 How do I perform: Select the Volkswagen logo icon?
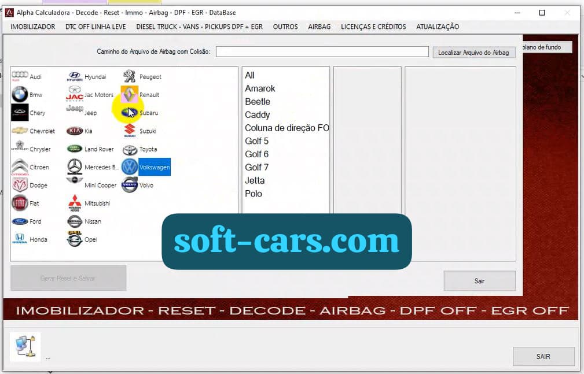[130, 166]
